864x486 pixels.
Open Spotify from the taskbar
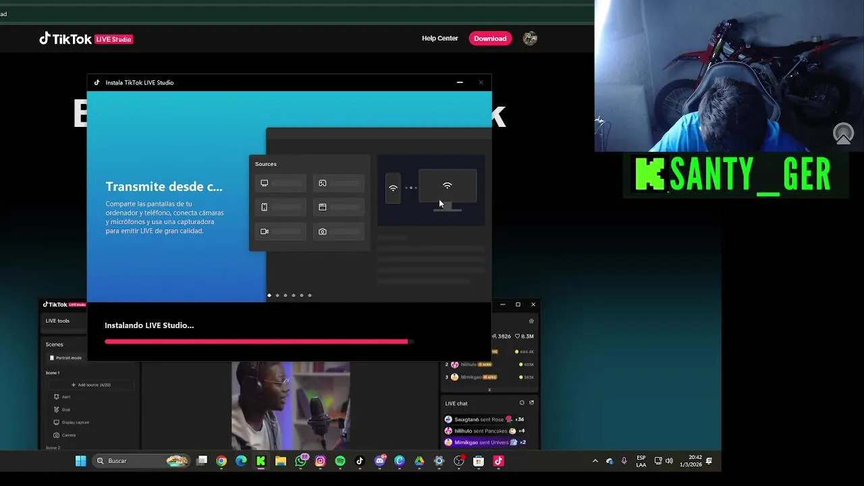[x=340, y=461]
